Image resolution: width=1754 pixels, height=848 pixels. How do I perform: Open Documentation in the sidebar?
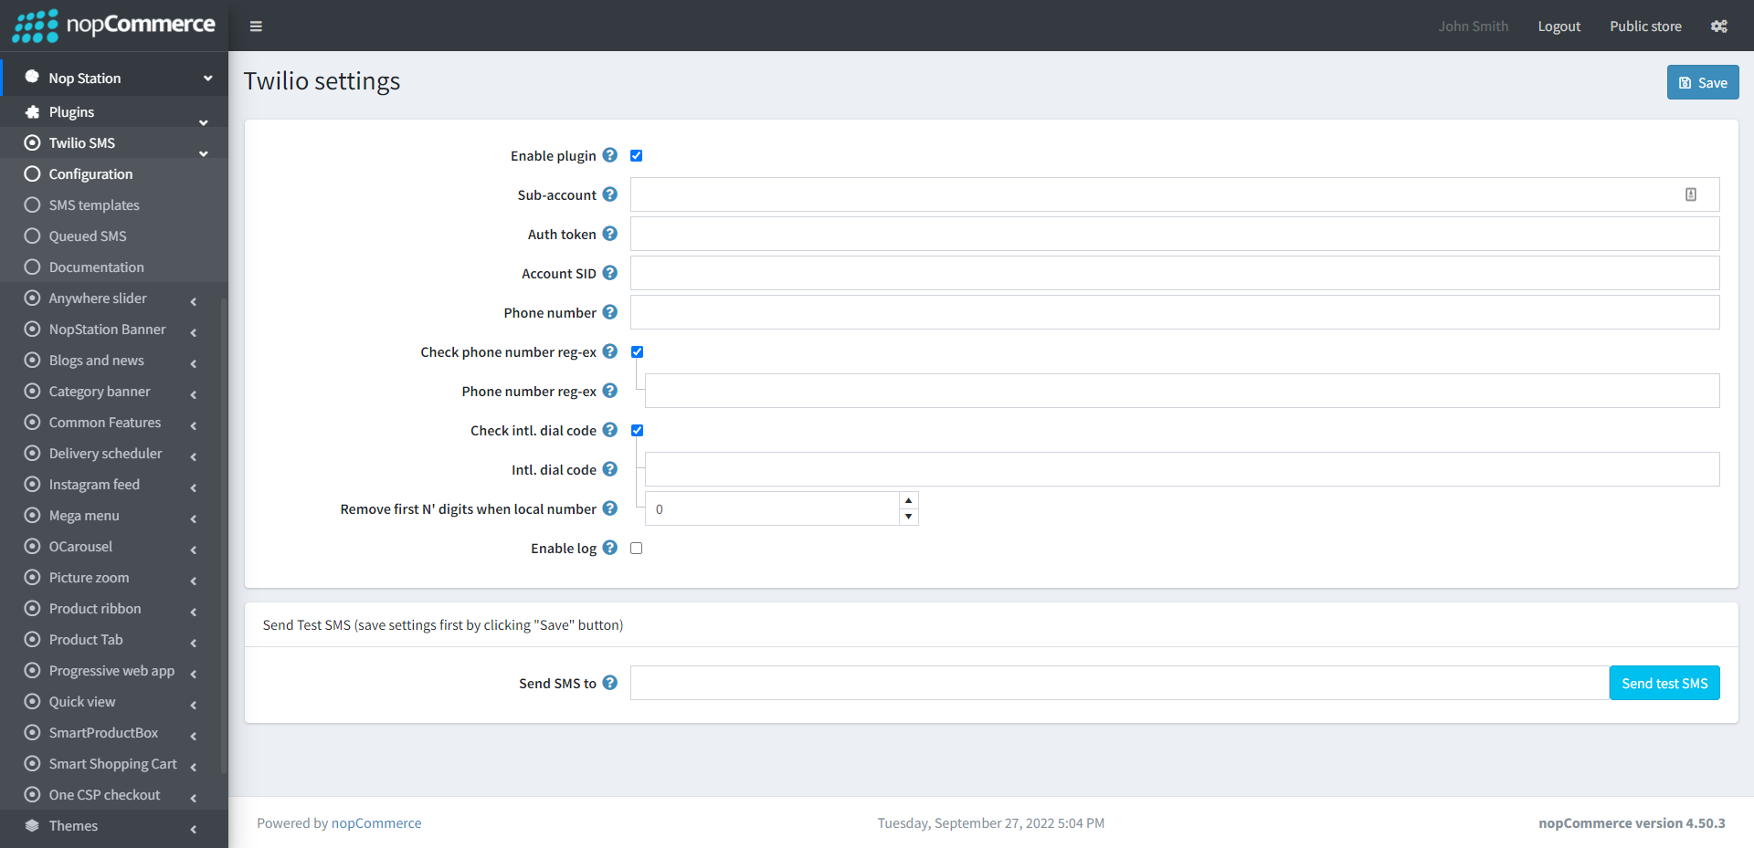(x=114, y=267)
